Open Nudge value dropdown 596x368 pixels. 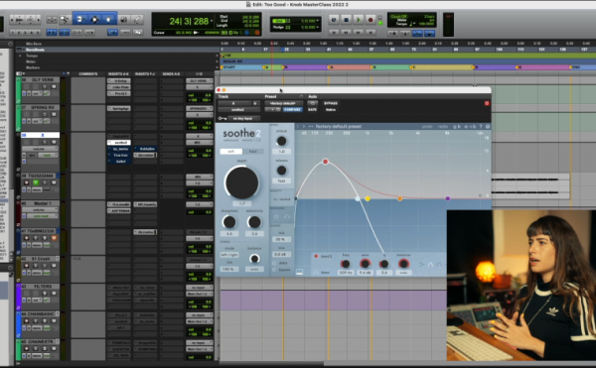point(318,28)
